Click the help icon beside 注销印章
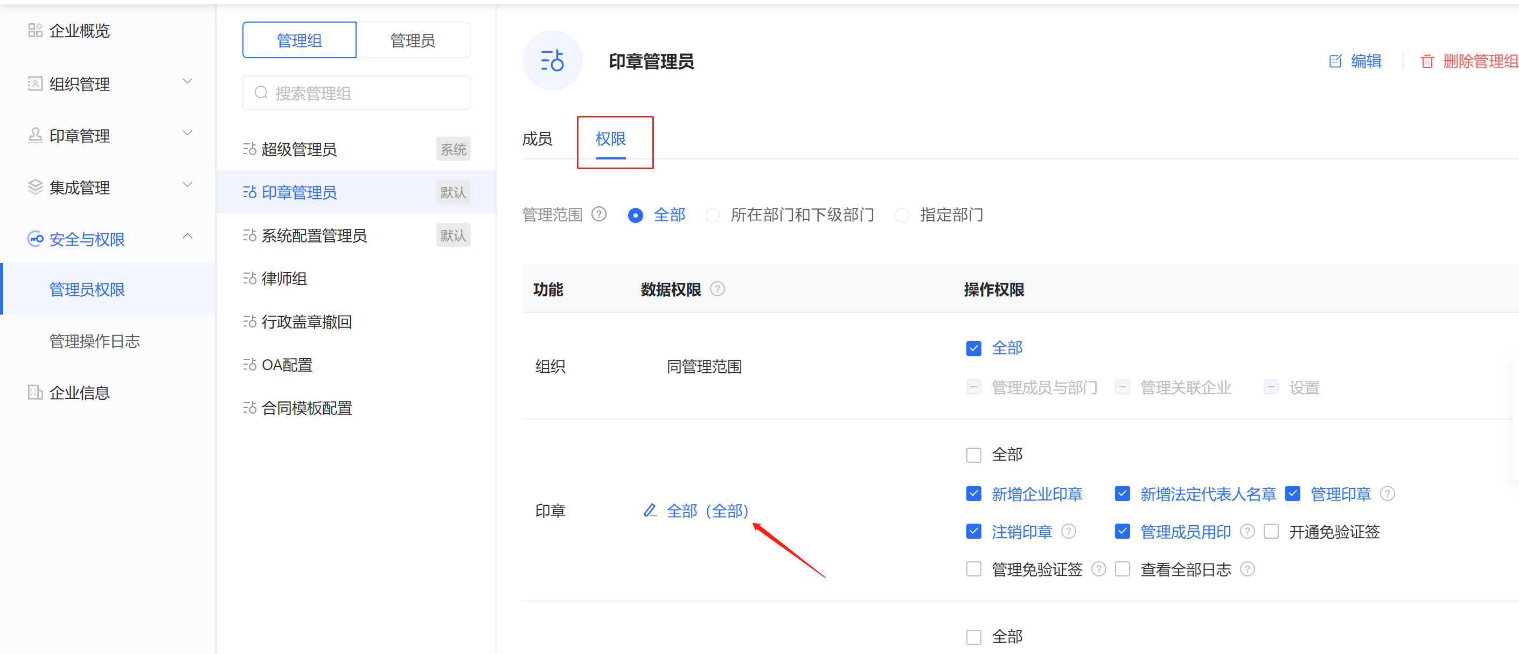Viewport: 1519px width, 654px height. (x=1069, y=531)
